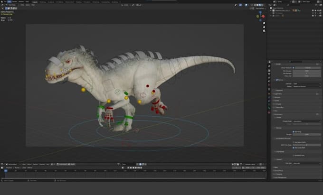Switch to the Modeling workspace tab
This screenshot has height=195, width=323.
click(x=42, y=2)
